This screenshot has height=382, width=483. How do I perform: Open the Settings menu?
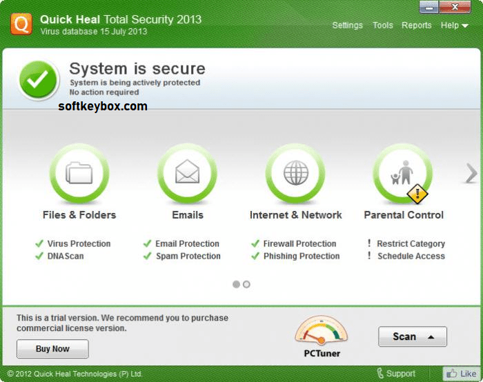point(348,26)
